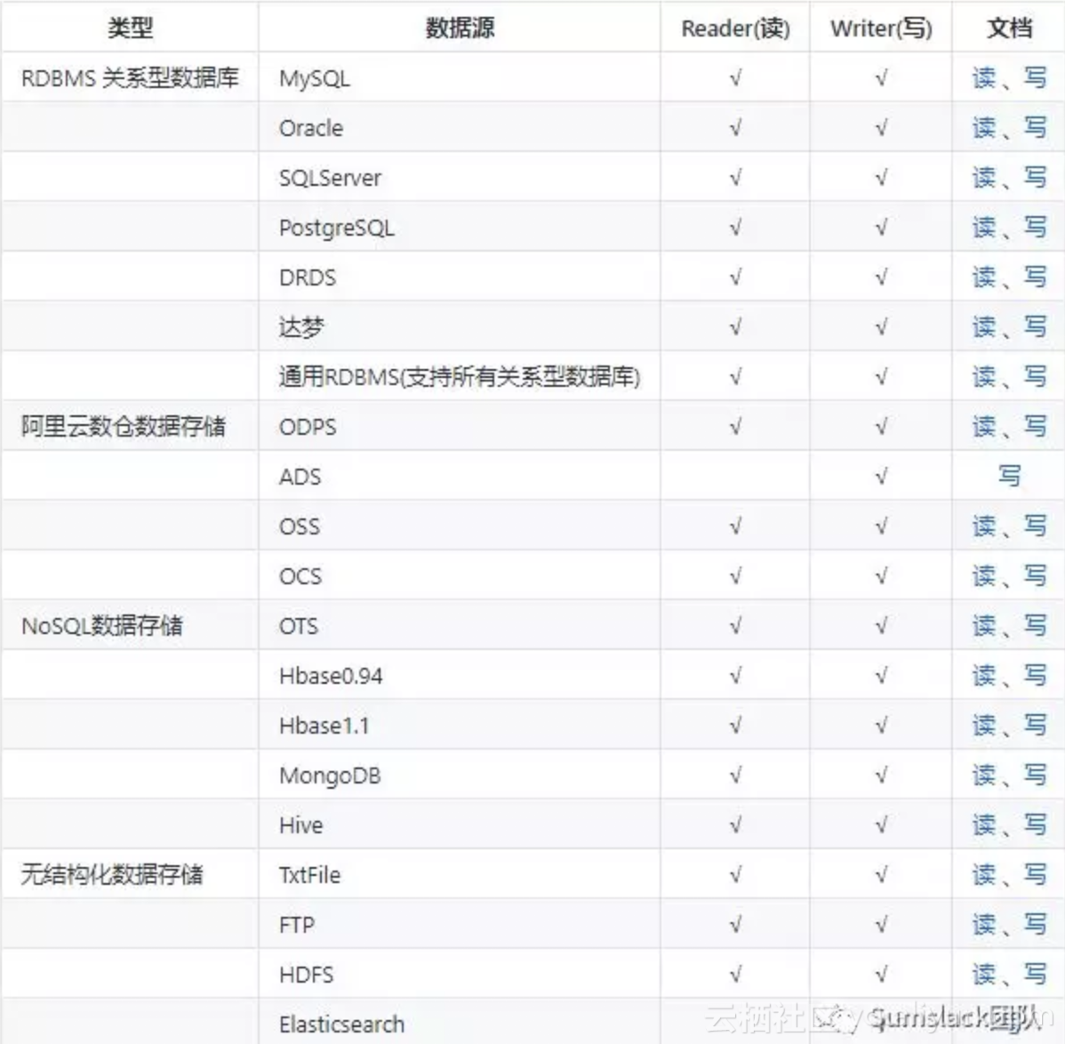Select the Reader(读) column header
Image resolution: width=1065 pixels, height=1044 pixels.
click(735, 28)
